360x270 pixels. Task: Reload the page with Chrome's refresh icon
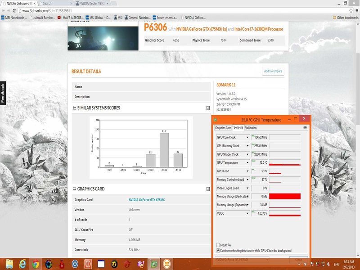(x=14, y=10)
